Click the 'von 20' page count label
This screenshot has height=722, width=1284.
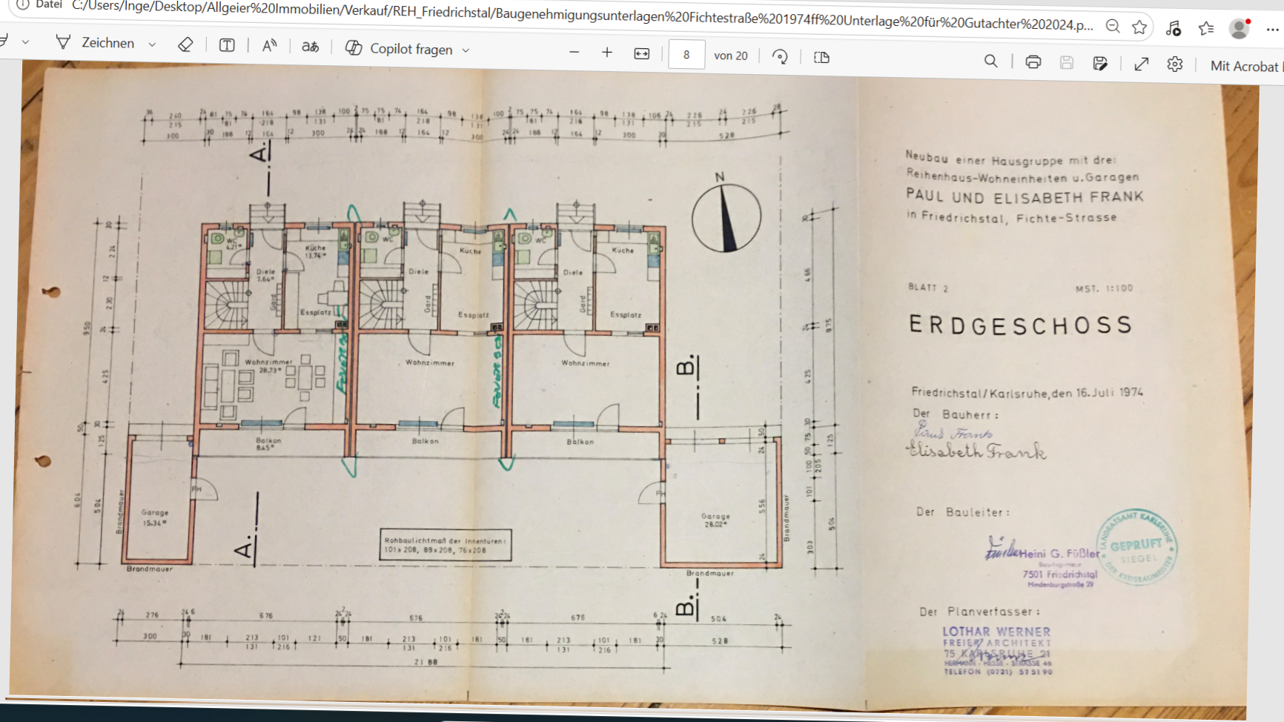click(x=731, y=56)
